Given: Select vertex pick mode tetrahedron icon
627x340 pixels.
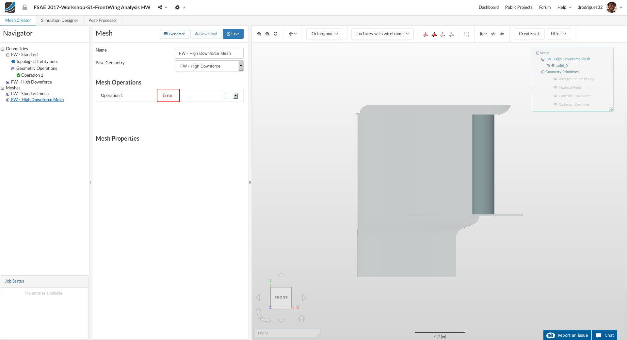Looking at the screenshot, I should pyautogui.click(x=451, y=34).
